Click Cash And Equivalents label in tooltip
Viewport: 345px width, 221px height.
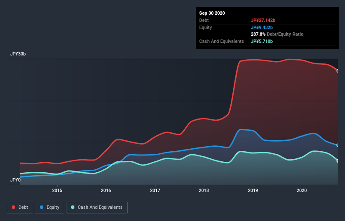coord(221,41)
